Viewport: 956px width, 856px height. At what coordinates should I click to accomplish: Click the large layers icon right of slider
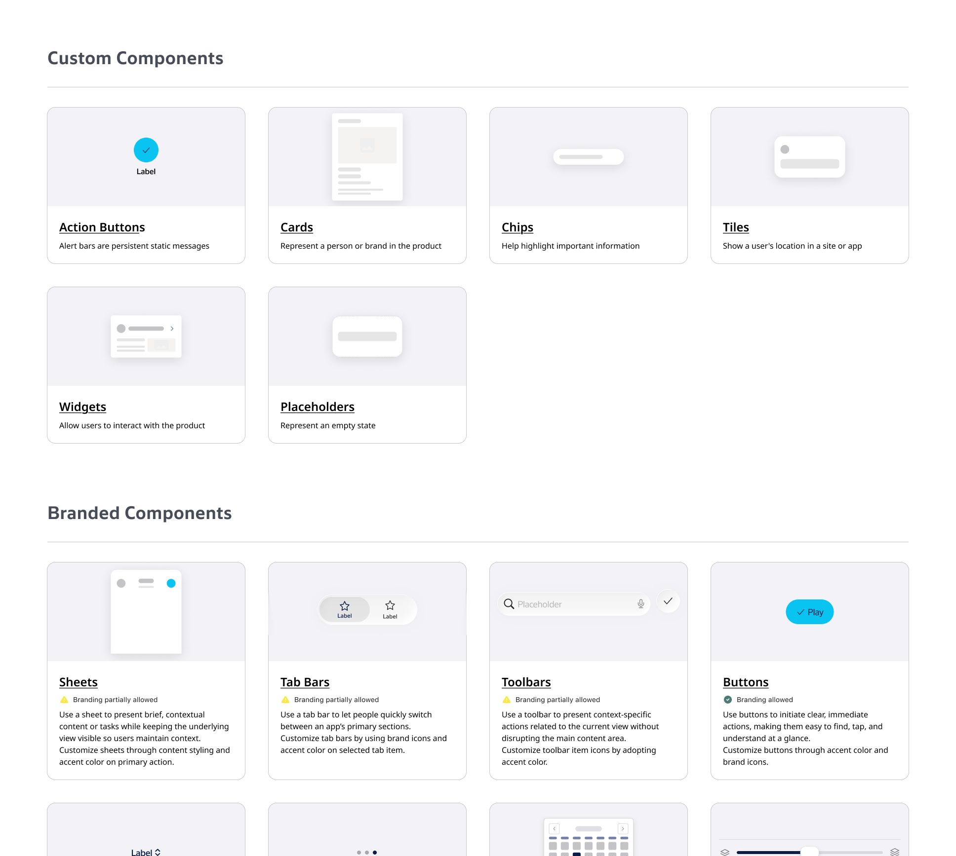[x=894, y=852]
